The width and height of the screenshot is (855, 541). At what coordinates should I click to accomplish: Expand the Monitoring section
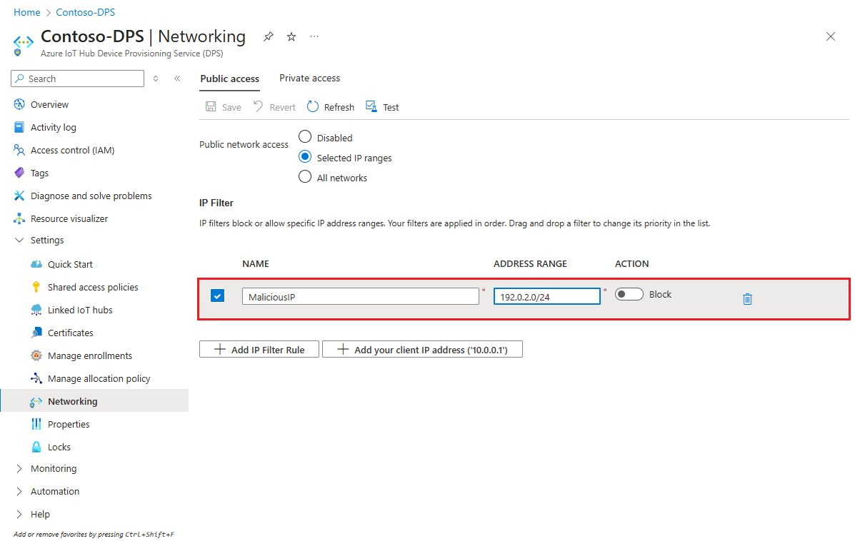(20, 468)
